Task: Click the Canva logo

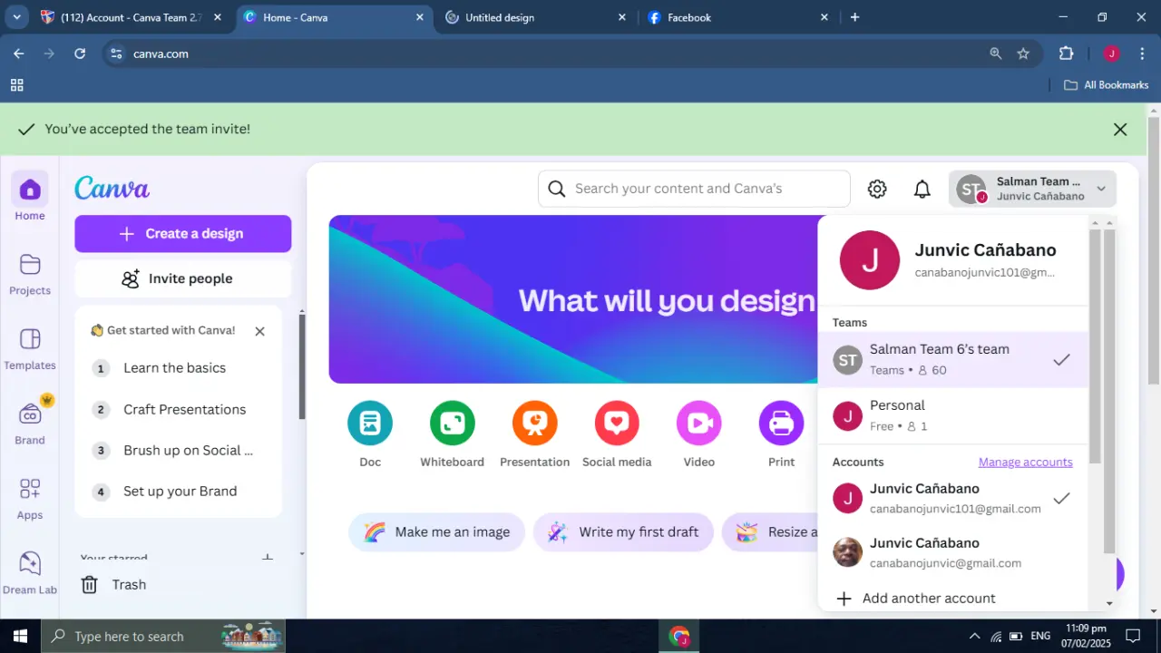Action: 112,188
